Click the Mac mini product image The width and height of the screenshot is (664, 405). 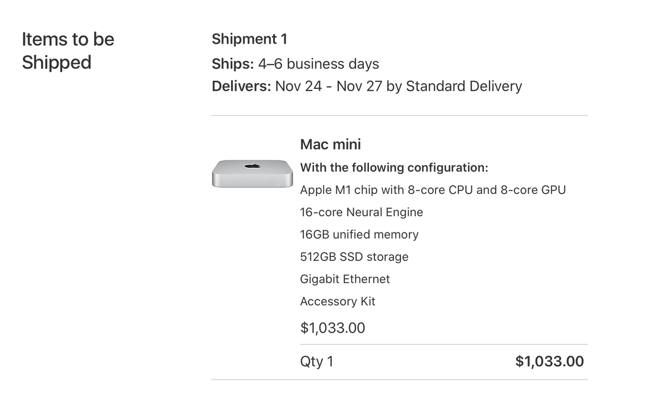coord(252,174)
